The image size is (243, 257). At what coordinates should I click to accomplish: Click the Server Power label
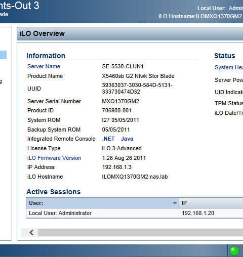tap(229, 80)
